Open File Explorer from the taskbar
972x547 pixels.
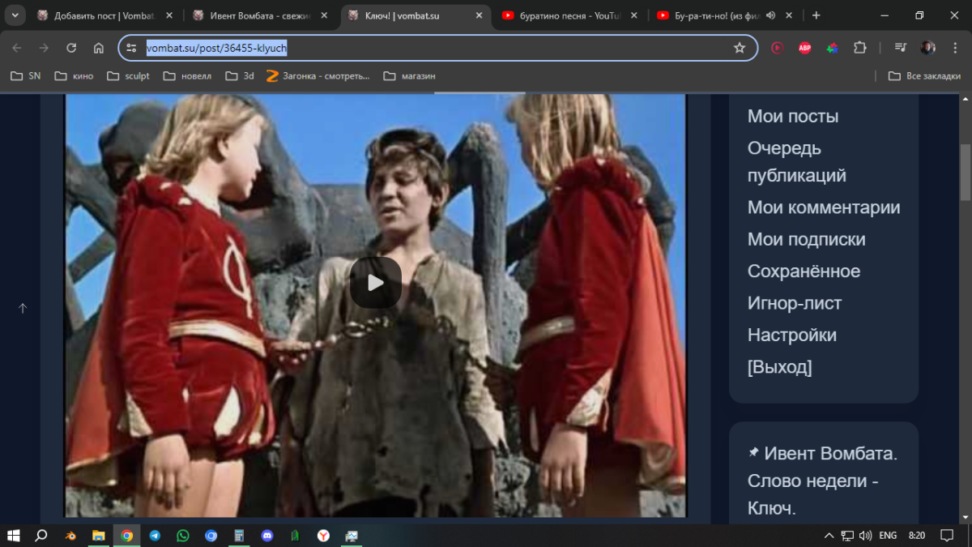[99, 536]
